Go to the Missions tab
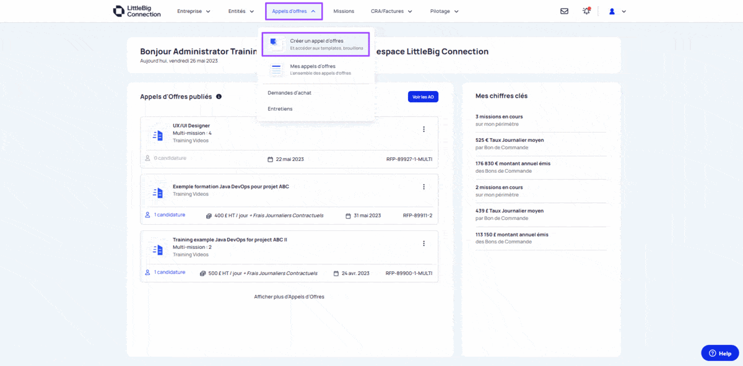 point(344,11)
